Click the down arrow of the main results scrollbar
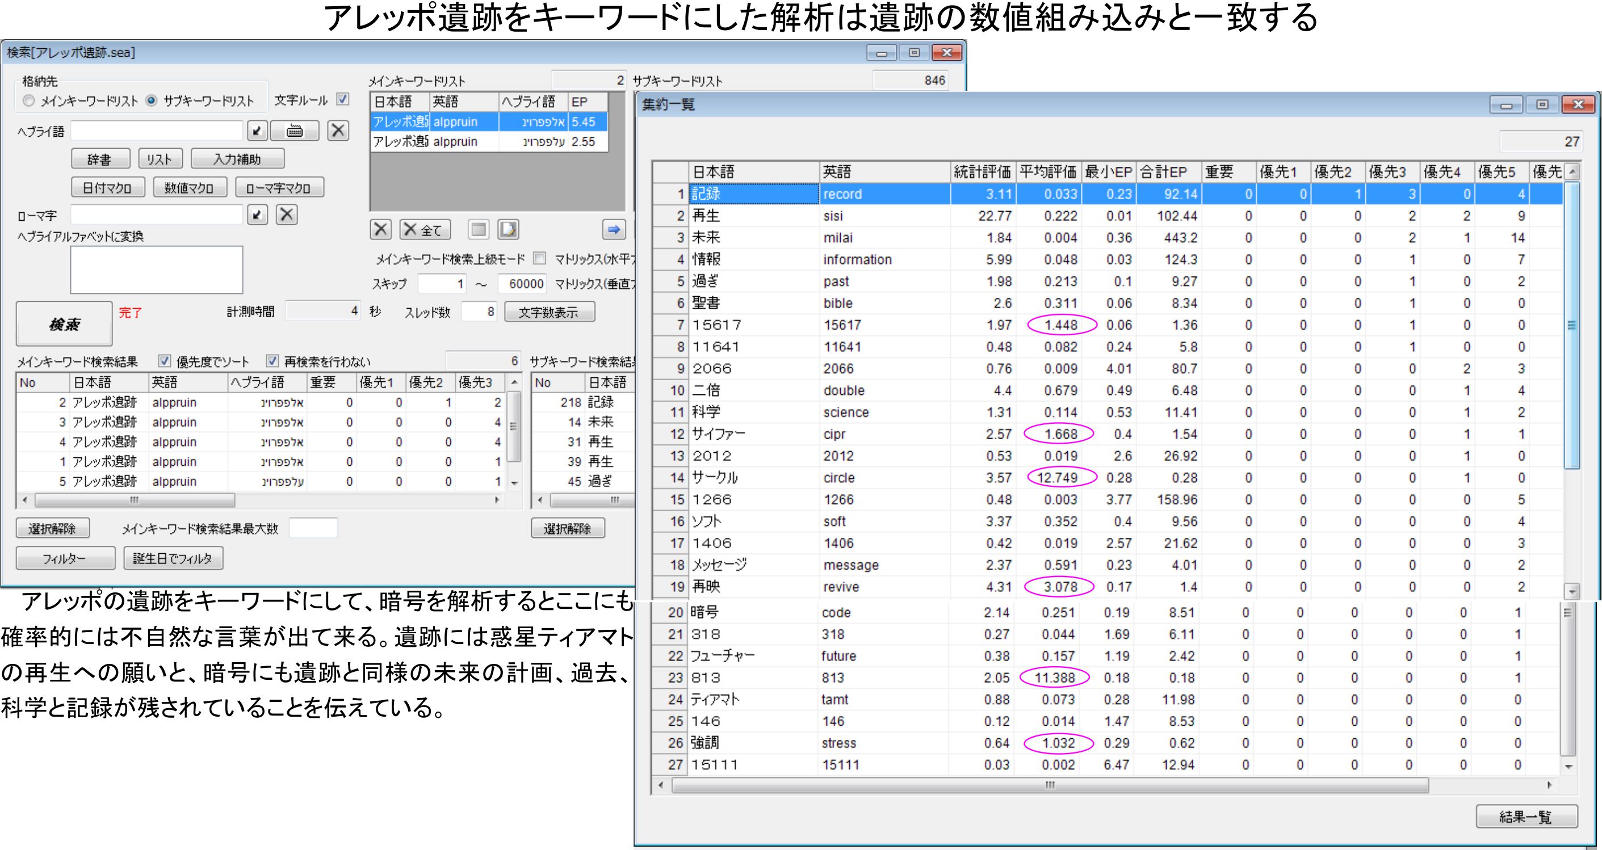 click(514, 483)
